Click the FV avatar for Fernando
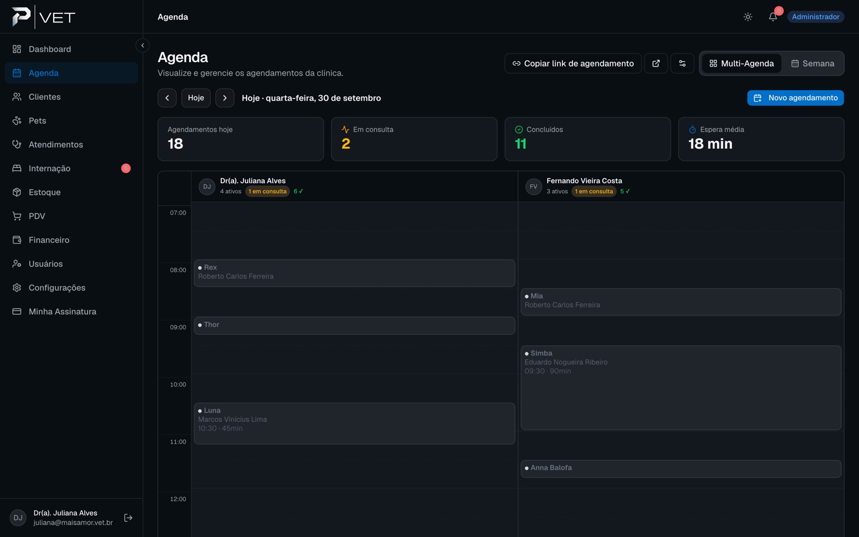This screenshot has width=859, height=537. 533,186
